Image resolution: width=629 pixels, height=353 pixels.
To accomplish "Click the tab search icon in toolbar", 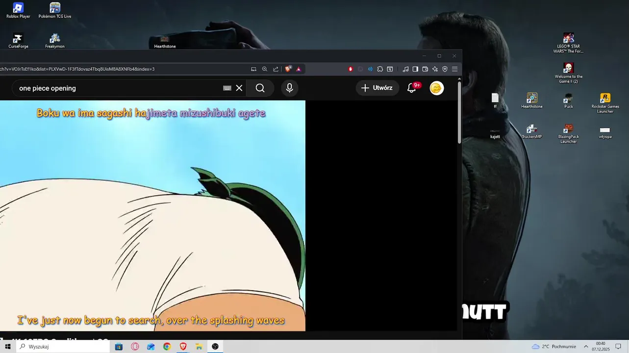I will (x=390, y=69).
